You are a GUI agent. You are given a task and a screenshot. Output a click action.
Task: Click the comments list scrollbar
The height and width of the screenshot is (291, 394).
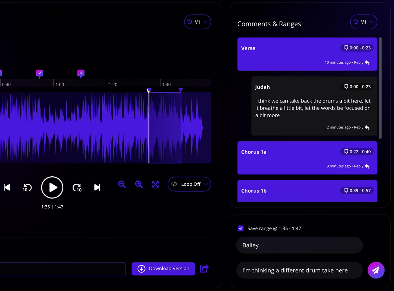coord(380,88)
